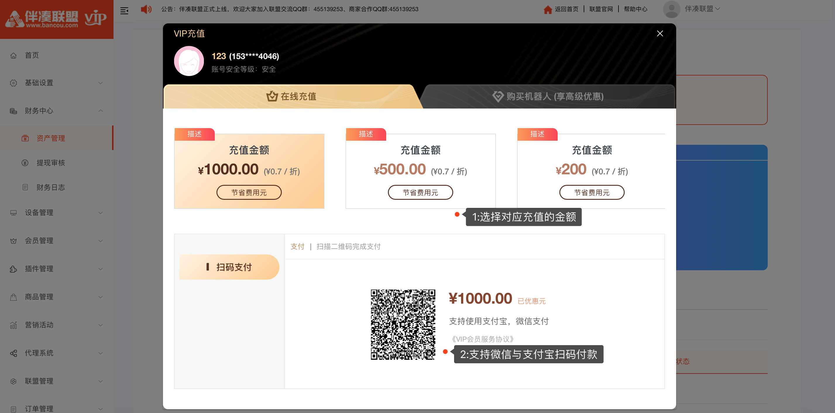The height and width of the screenshot is (413, 835).
Task: Expand the 订单管理 menu chevron
Action: [100, 409]
